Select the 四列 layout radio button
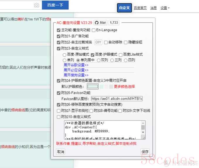The height and width of the screenshot is (168, 199). (x=126, y=60)
